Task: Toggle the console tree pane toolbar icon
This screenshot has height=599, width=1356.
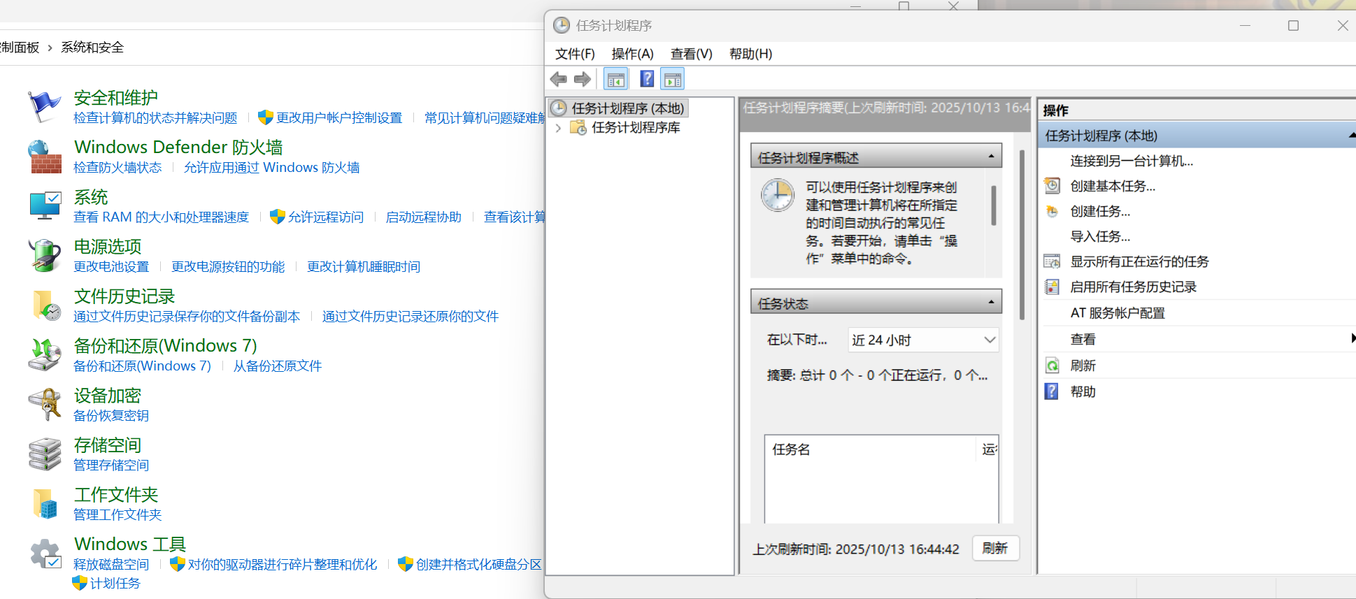Action: [x=616, y=79]
